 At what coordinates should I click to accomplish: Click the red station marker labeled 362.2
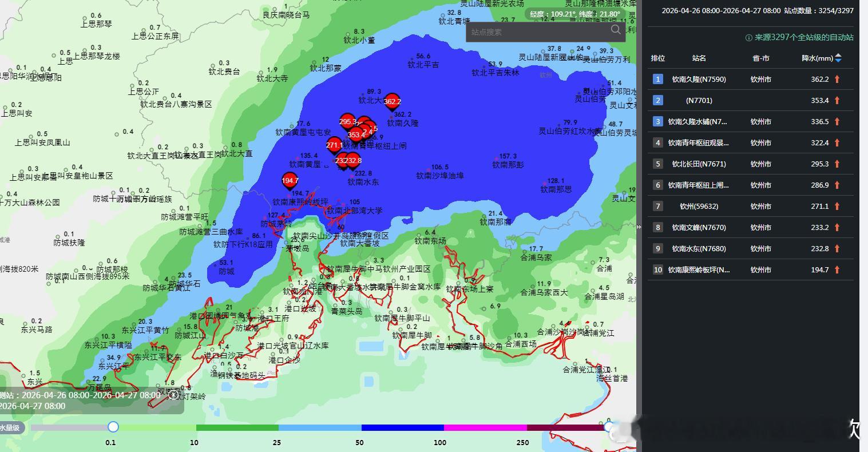[391, 102]
